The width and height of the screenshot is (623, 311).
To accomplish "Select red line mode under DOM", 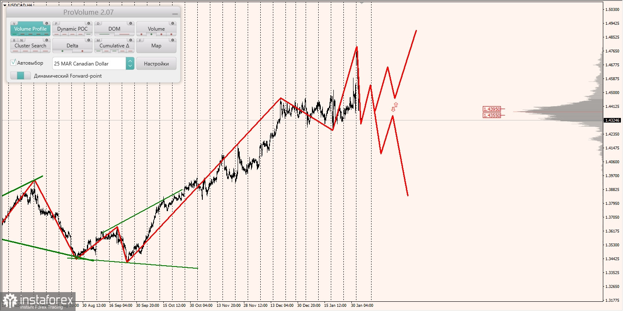I will 124,34.
